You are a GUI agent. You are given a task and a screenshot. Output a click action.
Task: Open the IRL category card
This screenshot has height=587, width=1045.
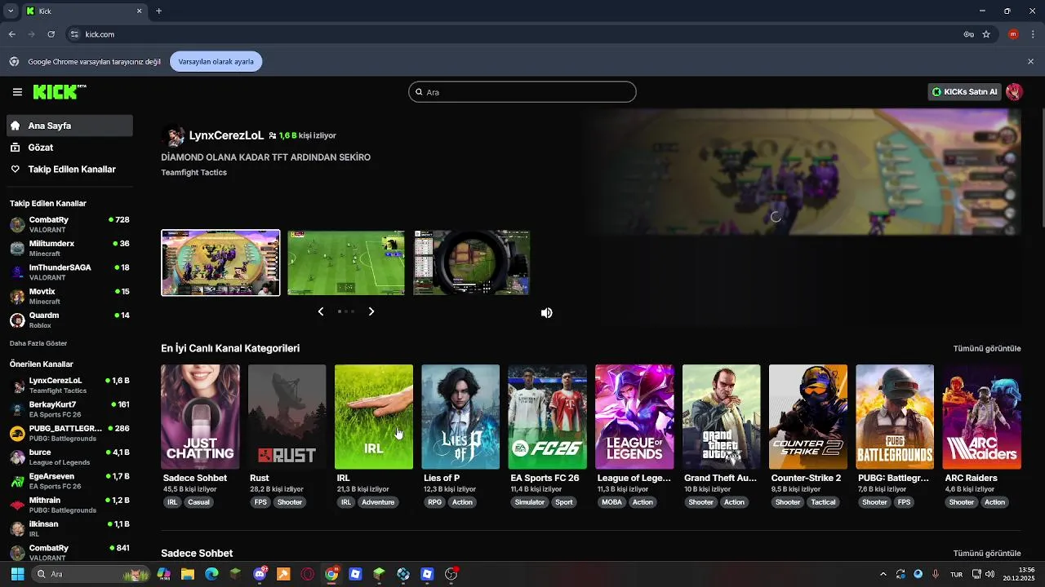coord(374,417)
